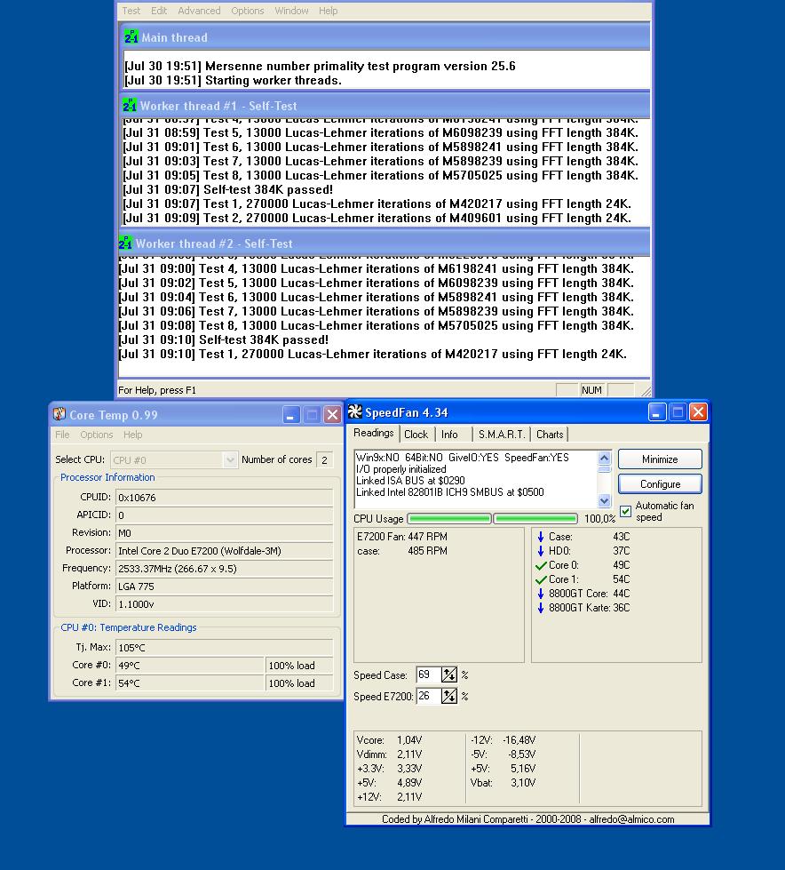This screenshot has height=870, width=785.
Task: Switch to the S.M.A.R.T. tab in SpeedFan
Action: [502, 435]
